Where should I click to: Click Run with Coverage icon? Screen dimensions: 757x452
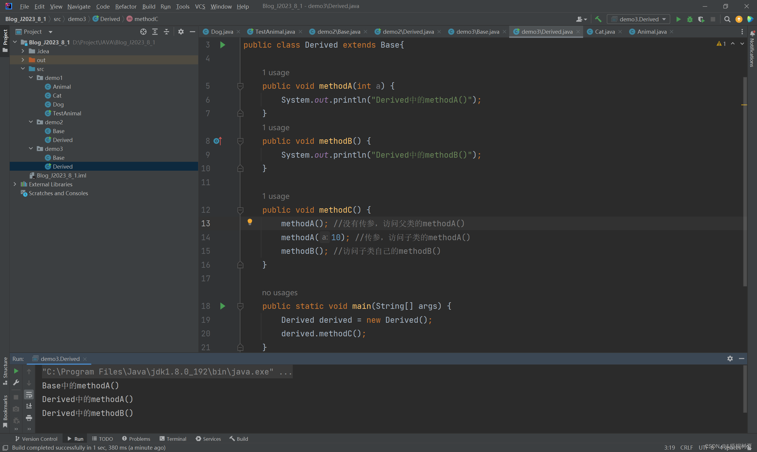click(701, 19)
